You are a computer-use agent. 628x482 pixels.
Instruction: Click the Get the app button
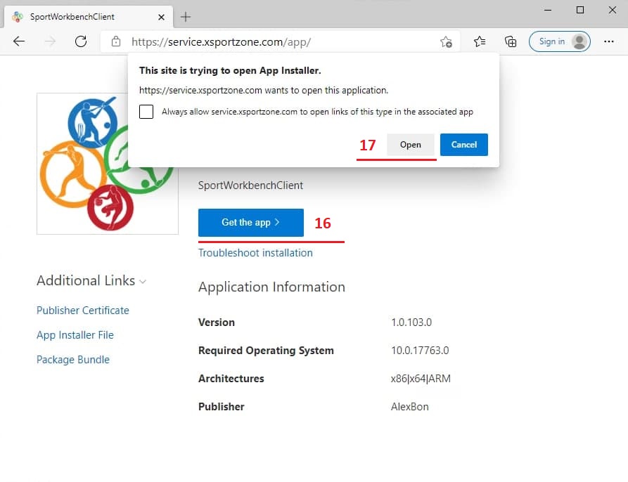[250, 223]
